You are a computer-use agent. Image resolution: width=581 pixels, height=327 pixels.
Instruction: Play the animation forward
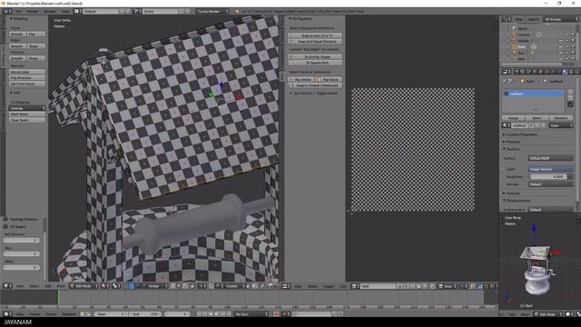217,313
